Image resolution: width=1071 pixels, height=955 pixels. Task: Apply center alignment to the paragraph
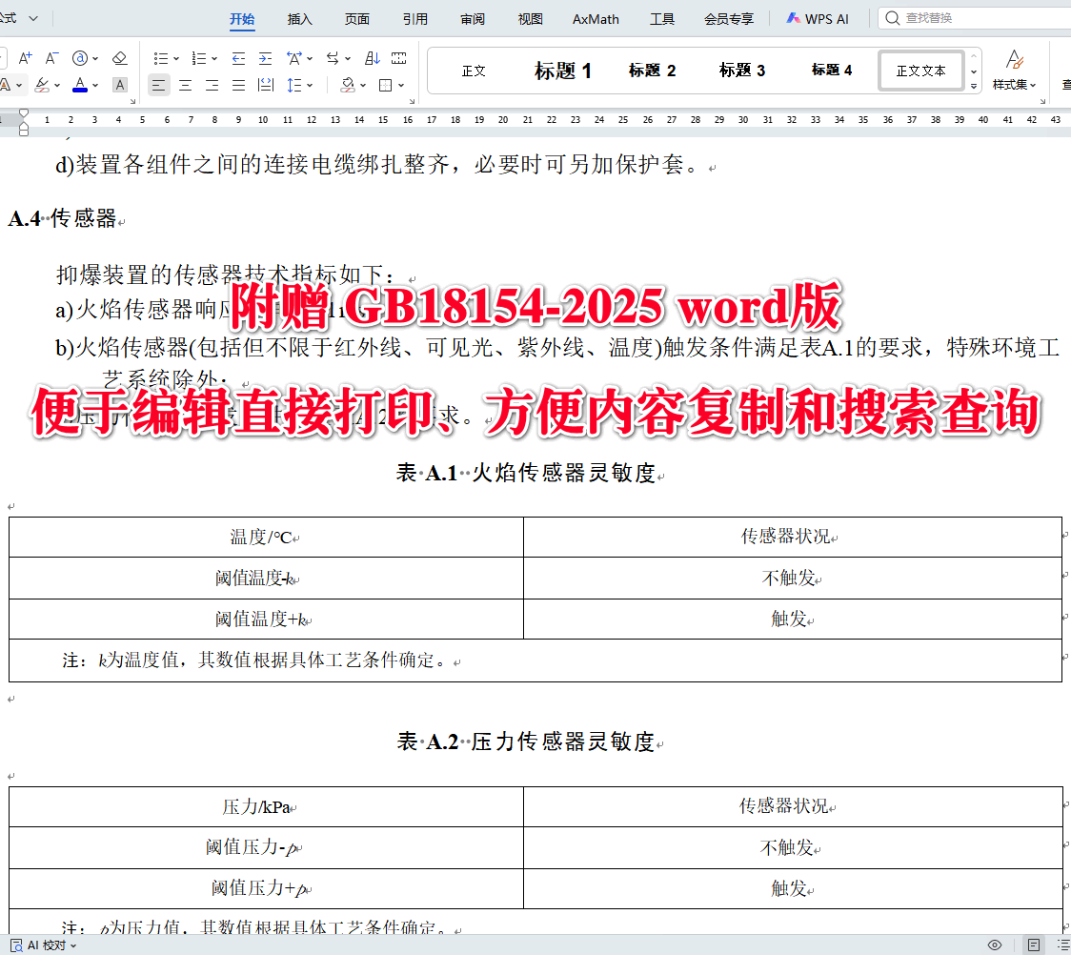point(184,85)
